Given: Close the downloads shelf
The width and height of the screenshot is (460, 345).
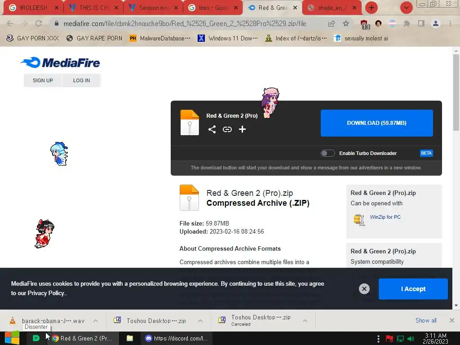Looking at the screenshot, I should tap(452, 320).
